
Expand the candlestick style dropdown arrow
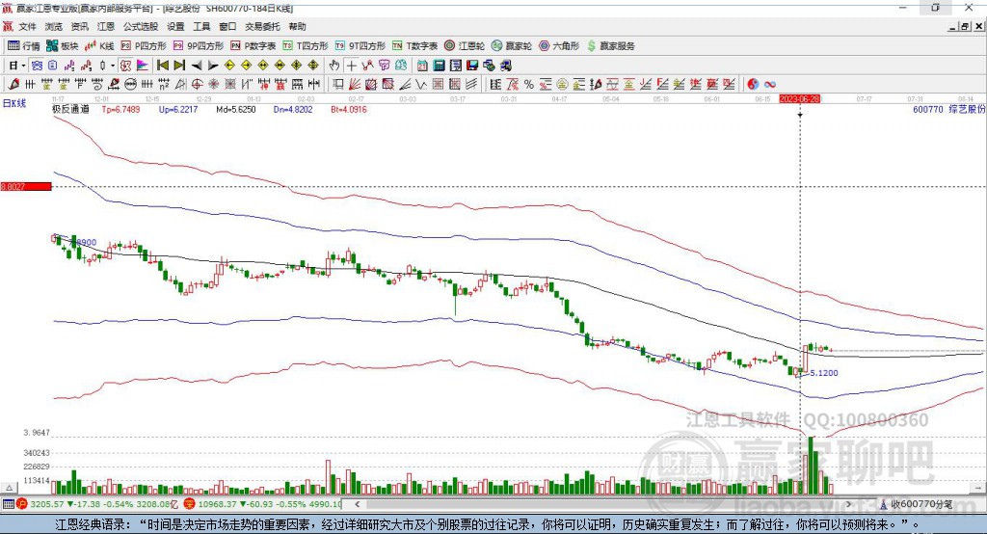[113, 66]
